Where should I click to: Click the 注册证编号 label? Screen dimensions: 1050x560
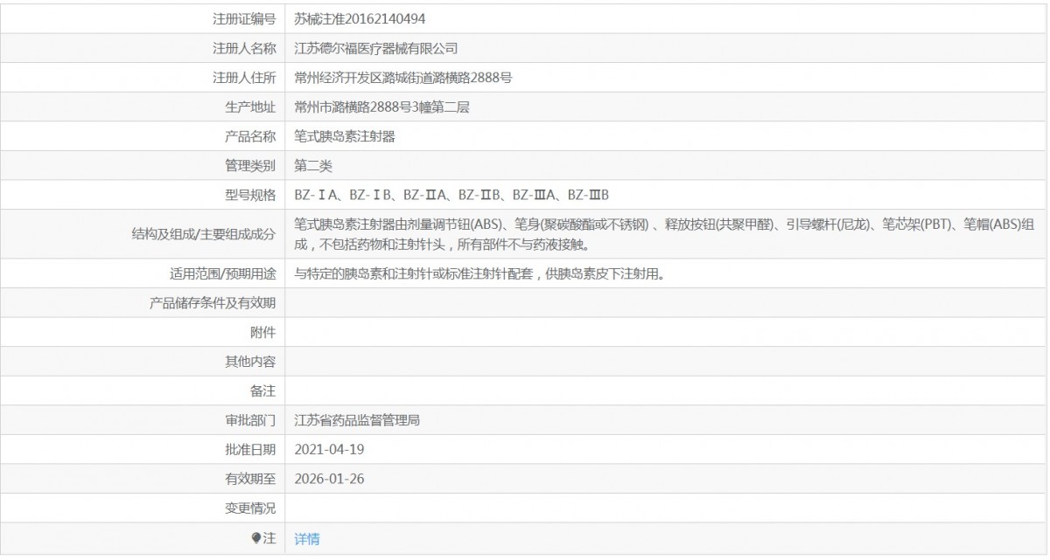(x=244, y=18)
